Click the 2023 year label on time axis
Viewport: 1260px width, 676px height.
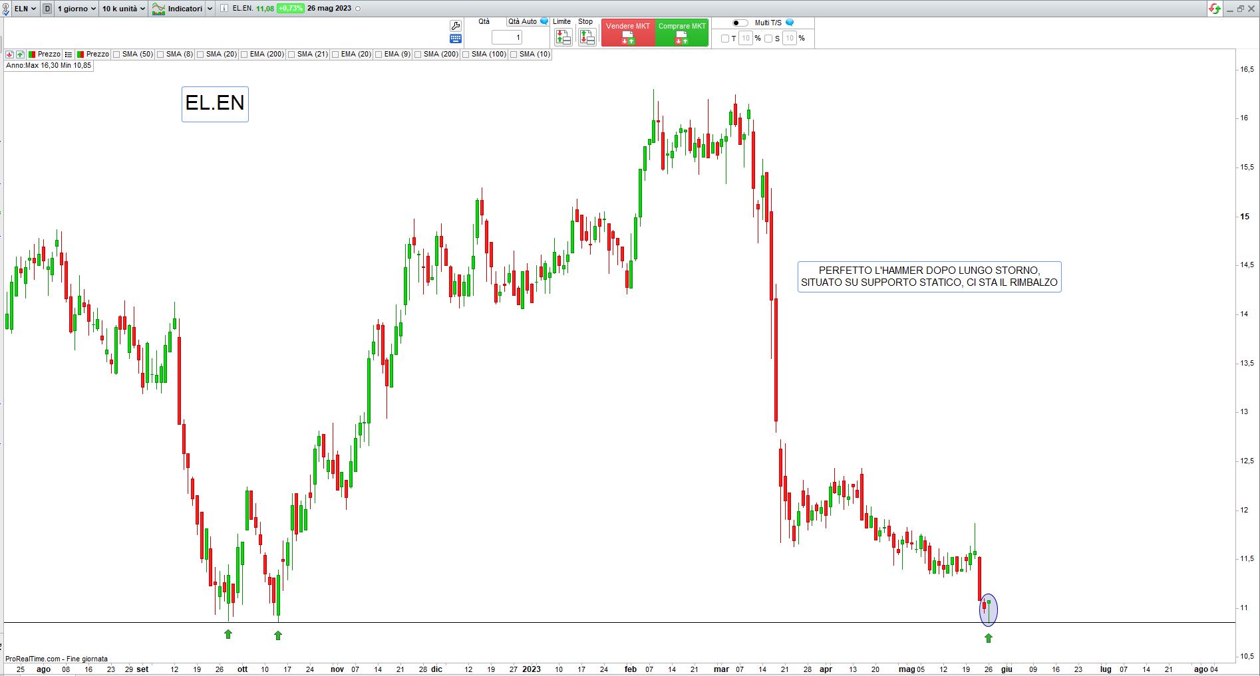pos(532,669)
